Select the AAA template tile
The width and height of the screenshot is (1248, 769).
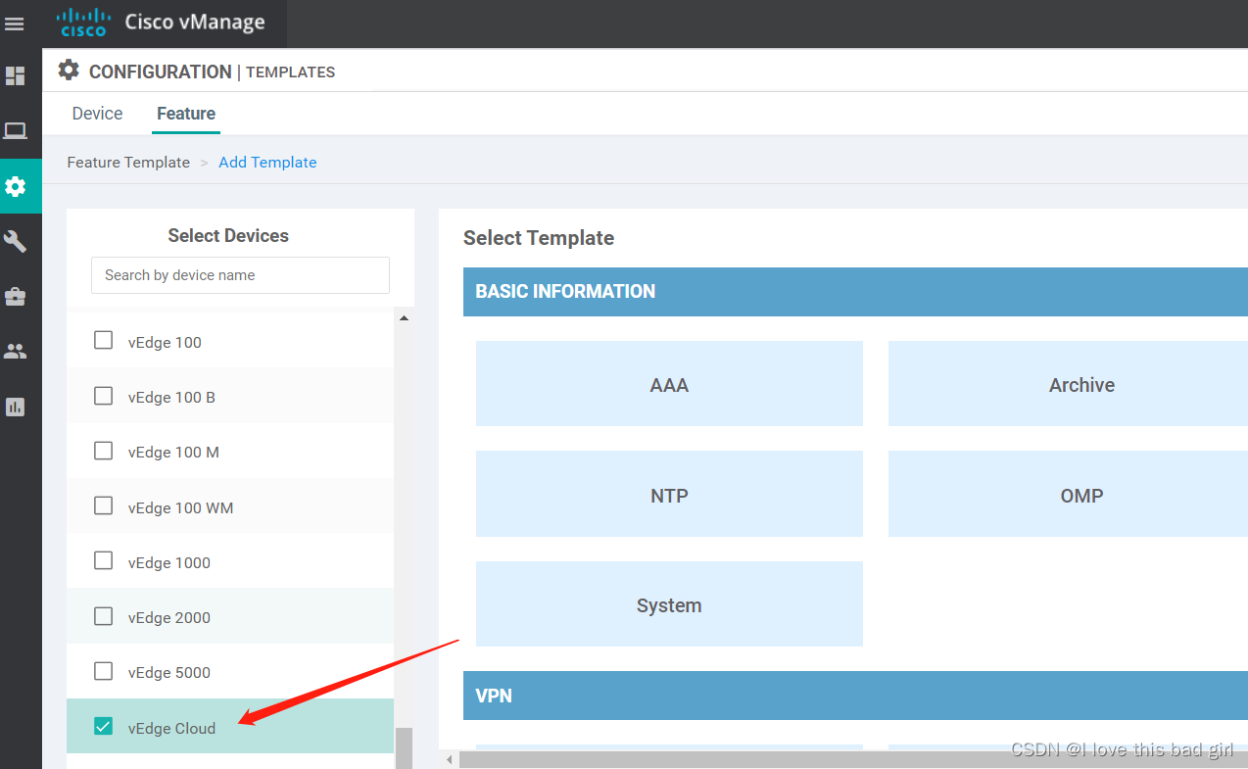(x=669, y=384)
